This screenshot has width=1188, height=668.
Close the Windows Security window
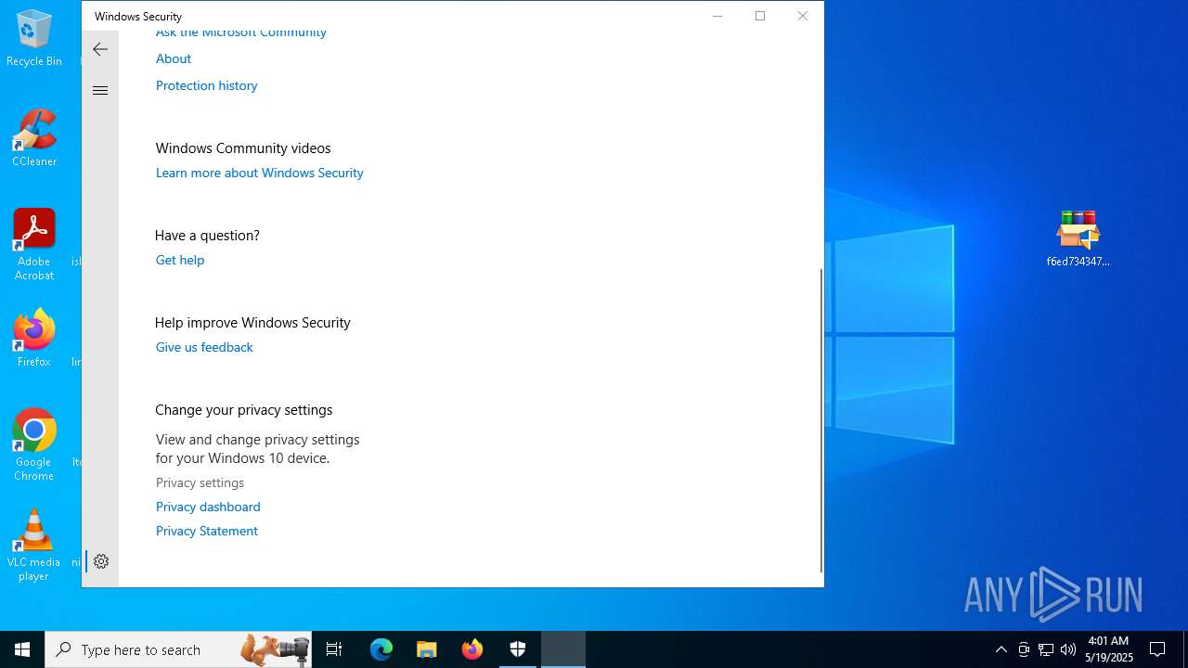pos(803,16)
